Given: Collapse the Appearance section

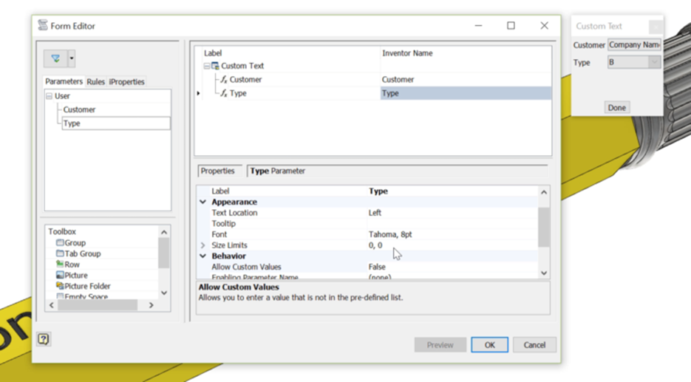Looking at the screenshot, I should coord(202,202).
